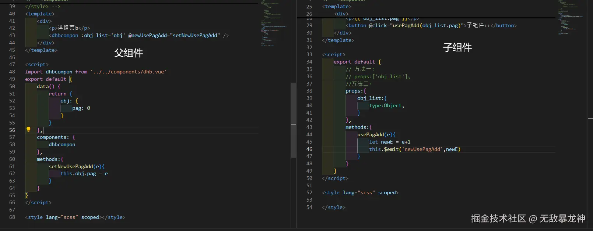The image size is (593, 231).
Task: Click '@click="usePagAdd(obj_list.pag)"' attribute in the right pane
Action: point(416,25)
